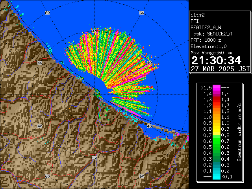Click the 40 km ring label south of center
252x189 pixels.
pos(94,157)
